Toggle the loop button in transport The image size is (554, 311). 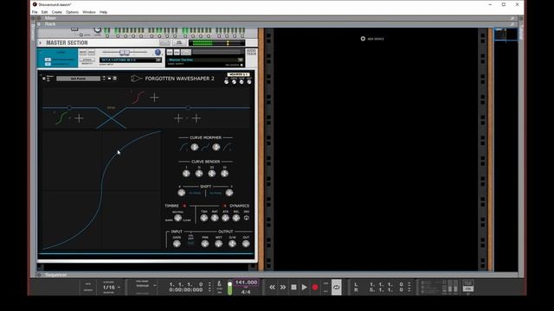(336, 288)
